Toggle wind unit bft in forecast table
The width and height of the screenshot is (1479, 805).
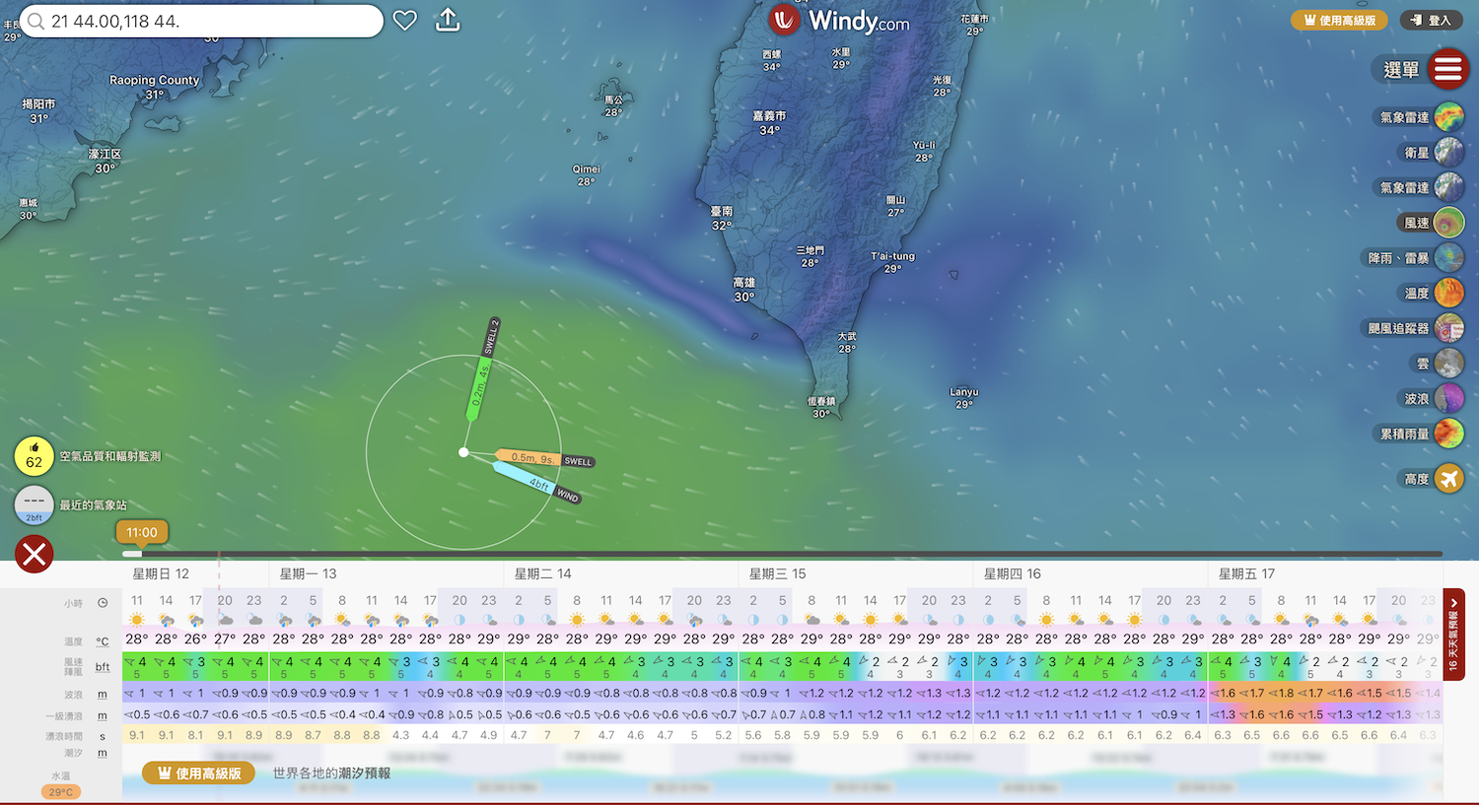(x=103, y=667)
